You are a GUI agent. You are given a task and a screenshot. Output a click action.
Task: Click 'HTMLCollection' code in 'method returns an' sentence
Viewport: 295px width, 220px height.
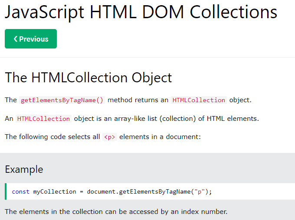[x=199, y=100]
